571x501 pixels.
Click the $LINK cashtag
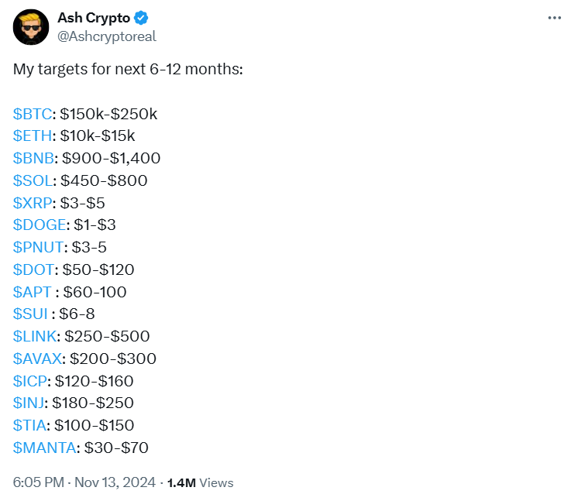(35, 337)
